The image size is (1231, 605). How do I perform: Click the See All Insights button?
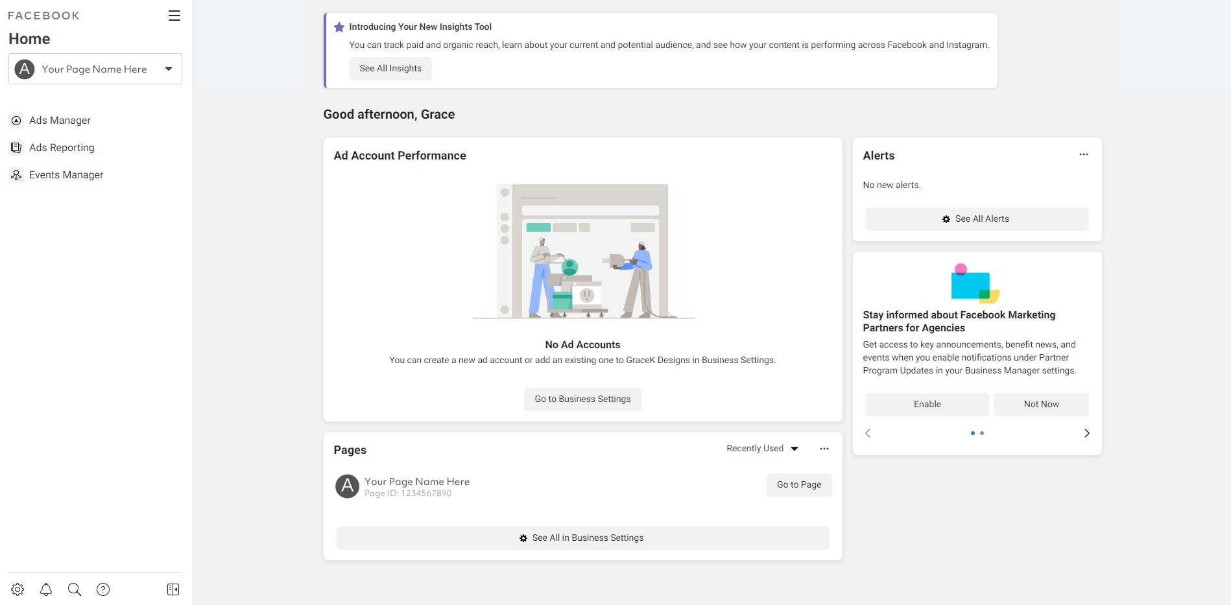(x=390, y=69)
